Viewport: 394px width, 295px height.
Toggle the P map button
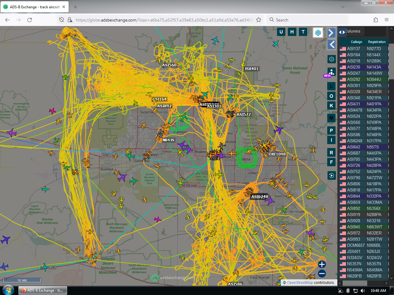(332, 130)
